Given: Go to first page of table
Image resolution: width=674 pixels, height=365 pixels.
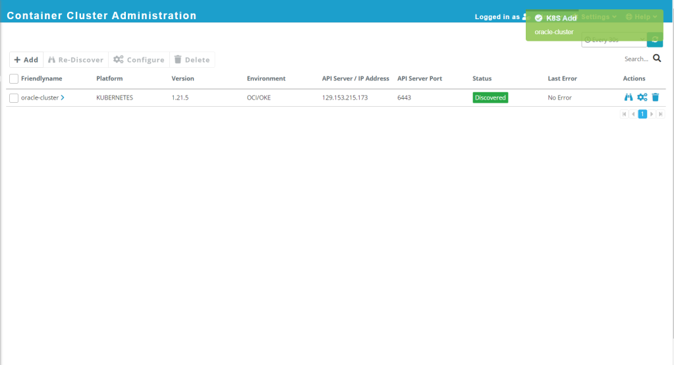Looking at the screenshot, I should (624, 114).
